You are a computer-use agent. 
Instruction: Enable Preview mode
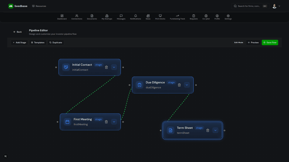coord(253,42)
